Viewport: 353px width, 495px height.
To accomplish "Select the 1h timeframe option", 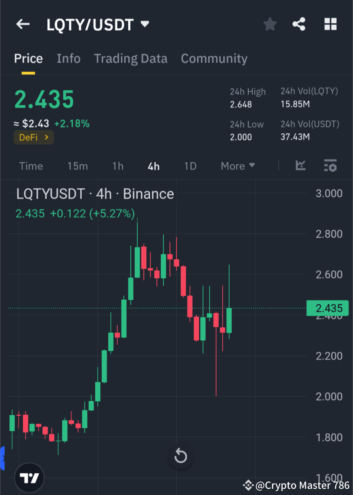I will (x=118, y=166).
